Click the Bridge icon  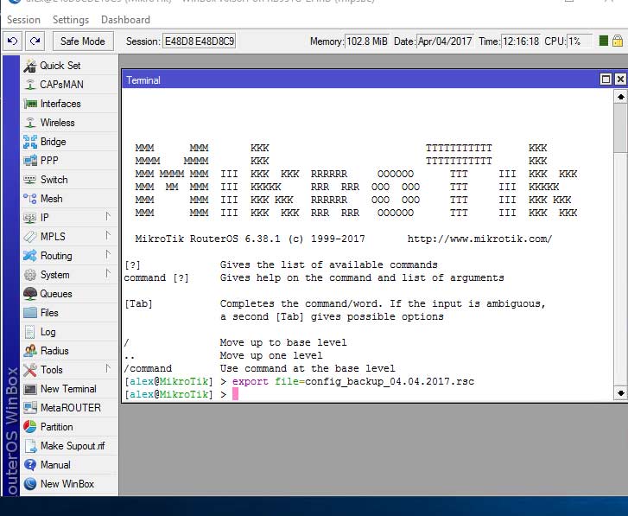[x=30, y=142]
